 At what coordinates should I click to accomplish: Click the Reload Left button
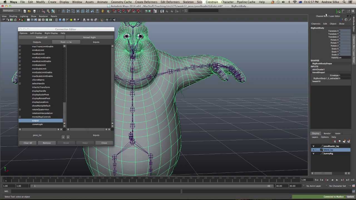point(42,37)
